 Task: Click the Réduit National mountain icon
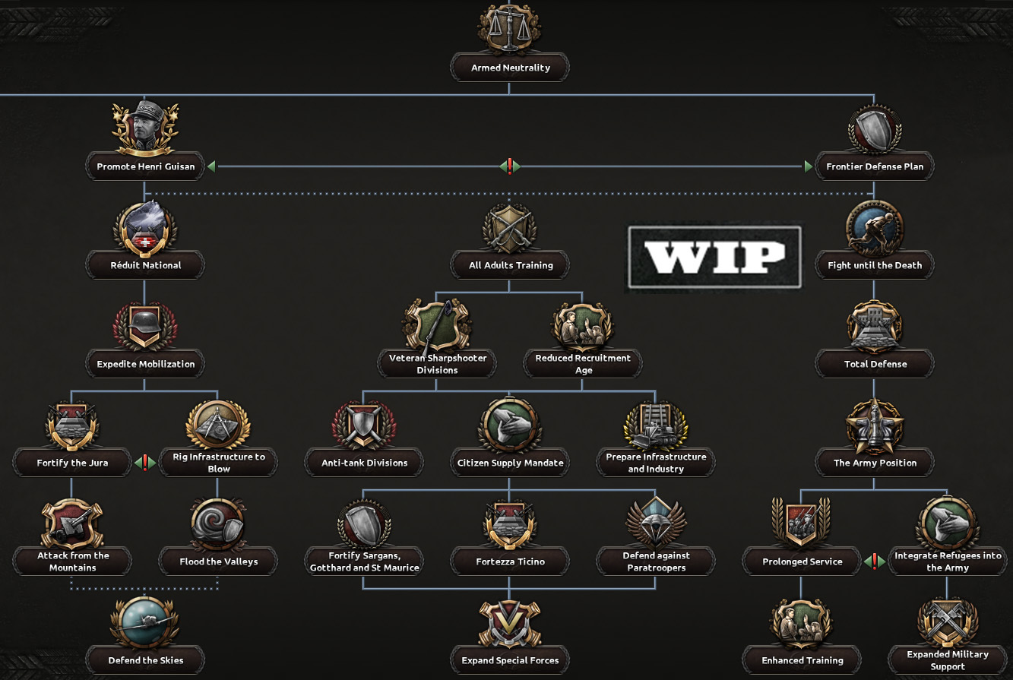tap(145, 226)
